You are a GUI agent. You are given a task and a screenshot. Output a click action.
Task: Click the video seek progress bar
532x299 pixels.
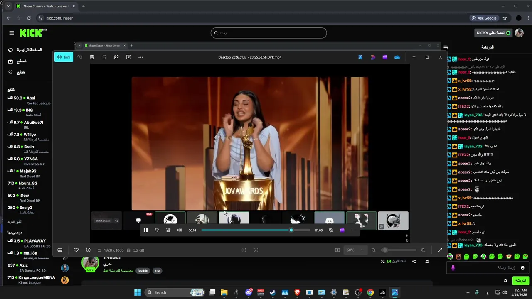[256, 230]
